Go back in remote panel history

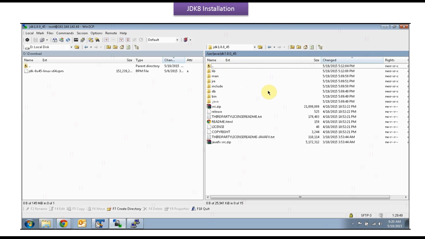click(269, 47)
